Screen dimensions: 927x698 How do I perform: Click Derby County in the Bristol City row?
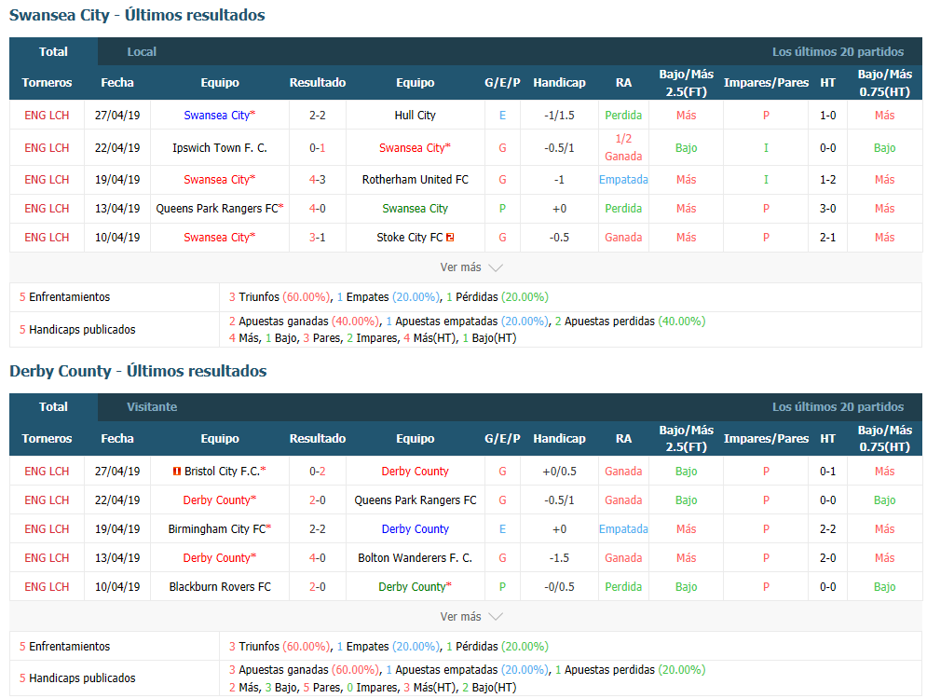[415, 472]
